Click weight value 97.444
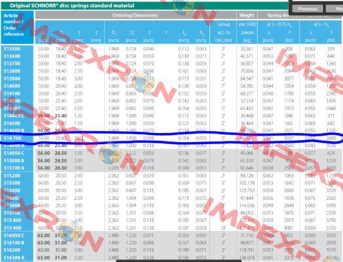 click(247, 198)
